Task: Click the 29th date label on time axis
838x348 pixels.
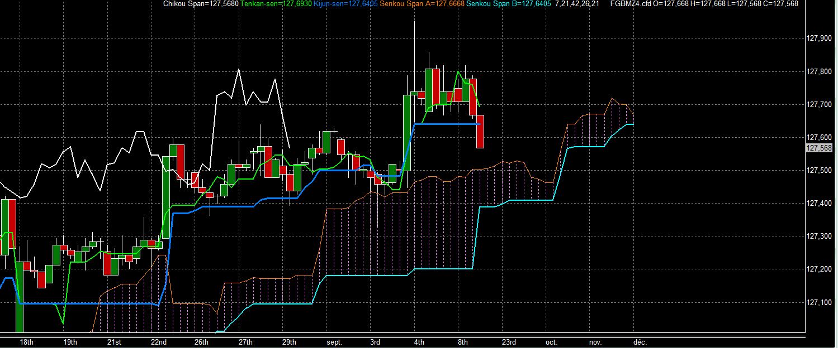Action: coord(289,342)
